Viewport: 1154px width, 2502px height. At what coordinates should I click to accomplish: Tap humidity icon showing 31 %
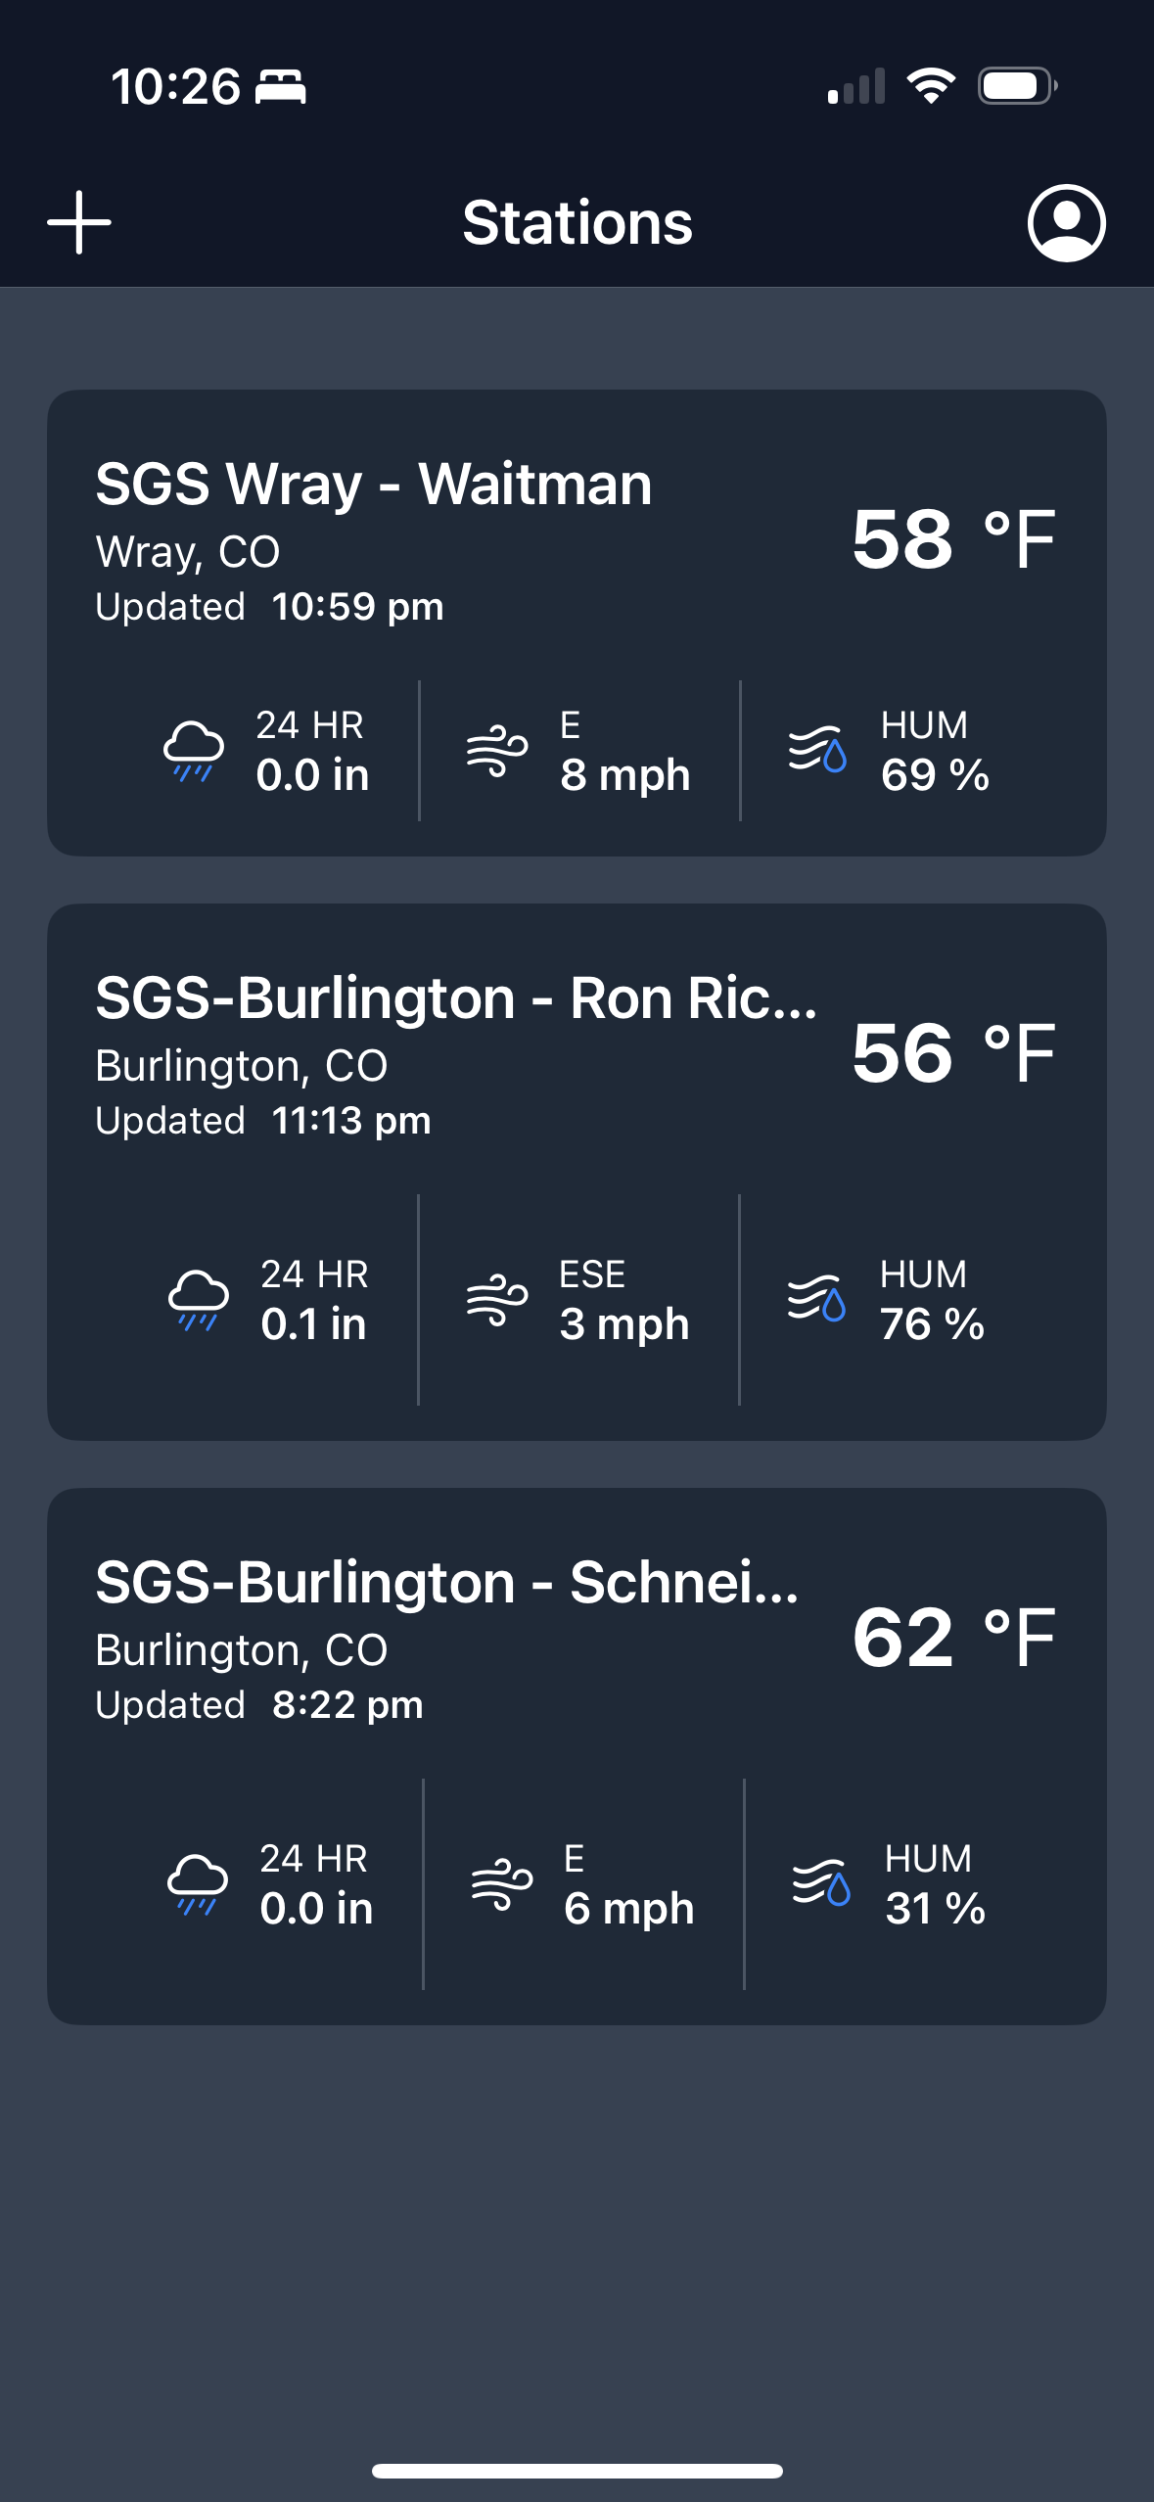click(x=820, y=1883)
